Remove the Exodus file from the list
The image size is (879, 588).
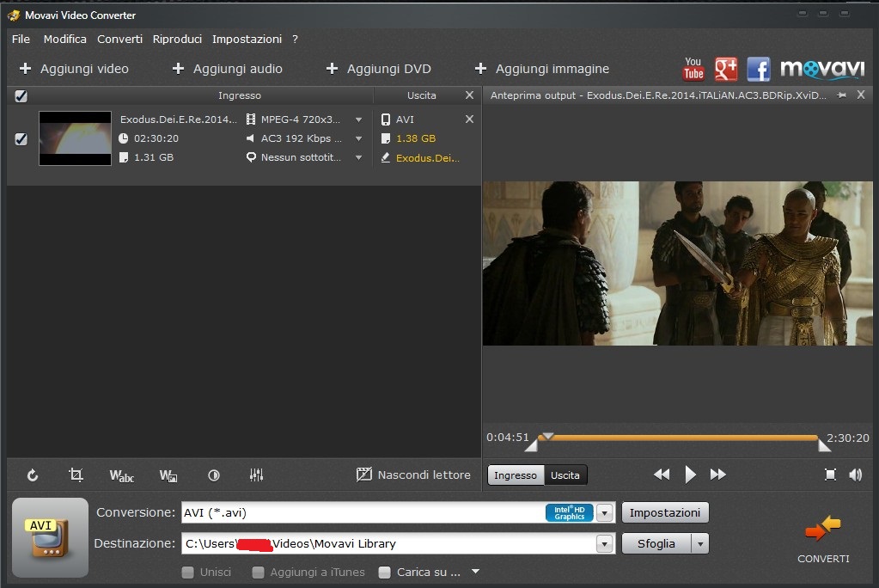(x=469, y=119)
